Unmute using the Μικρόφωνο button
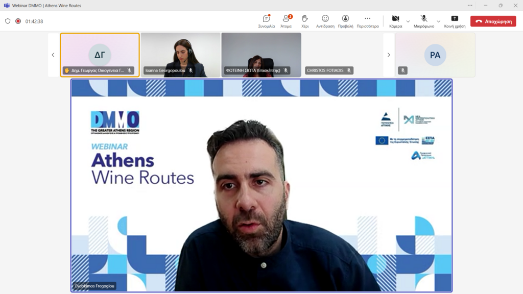Image resolution: width=523 pixels, height=294 pixels. [423, 21]
